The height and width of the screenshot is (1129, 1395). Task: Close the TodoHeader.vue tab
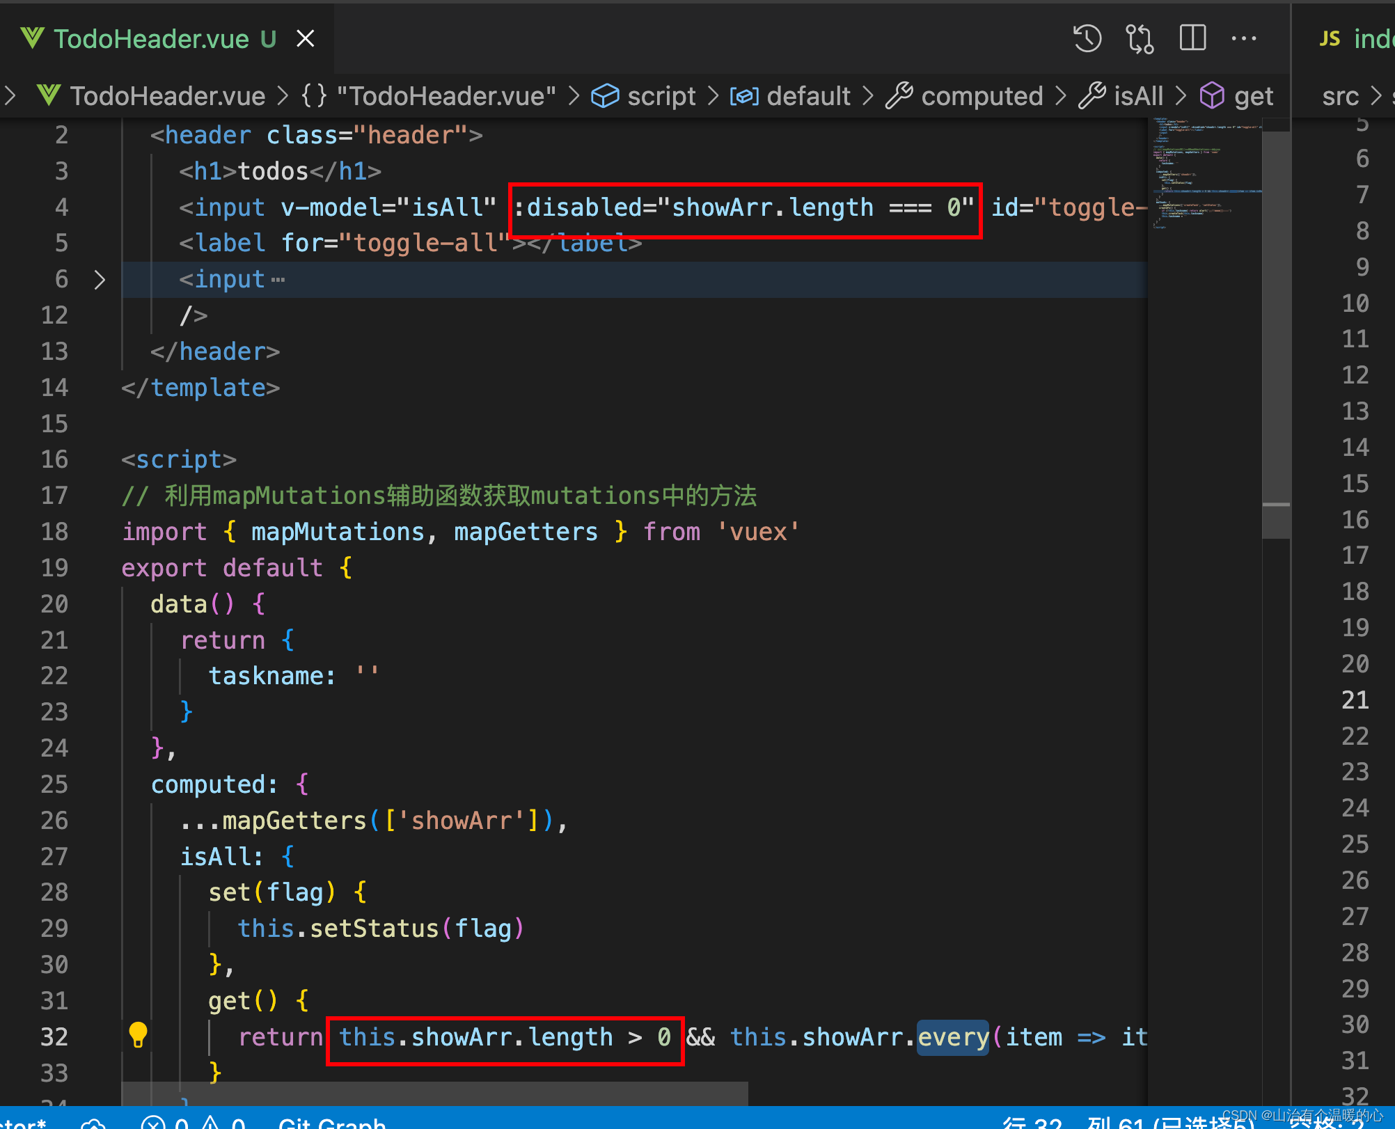pos(306,38)
